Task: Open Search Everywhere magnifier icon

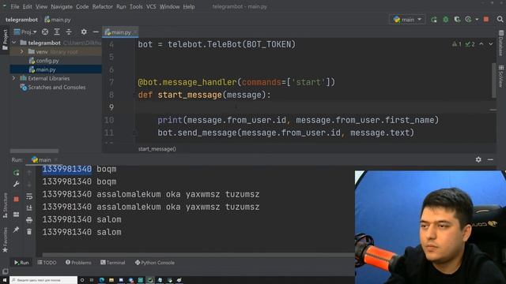Action: [500, 20]
